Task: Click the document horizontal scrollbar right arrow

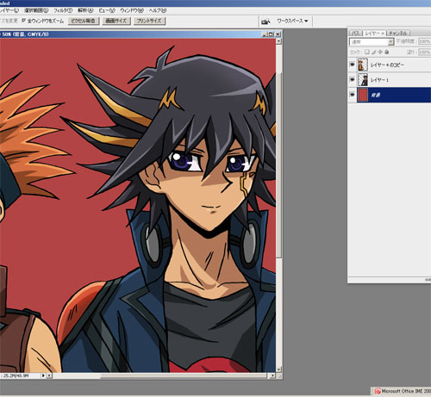Action: coord(272,375)
